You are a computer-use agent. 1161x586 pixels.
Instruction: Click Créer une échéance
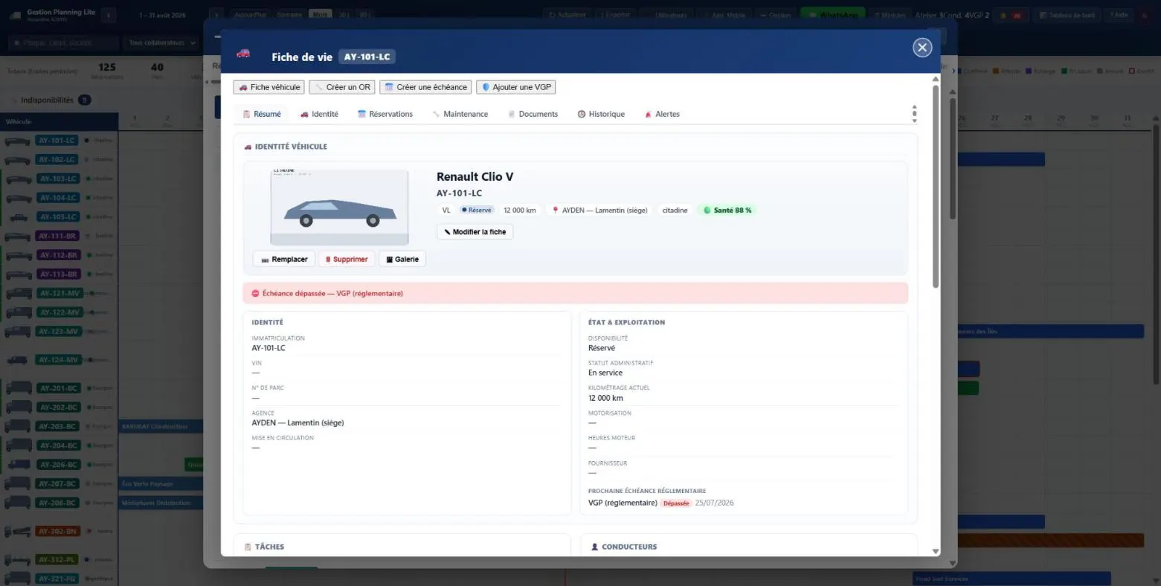coord(425,87)
